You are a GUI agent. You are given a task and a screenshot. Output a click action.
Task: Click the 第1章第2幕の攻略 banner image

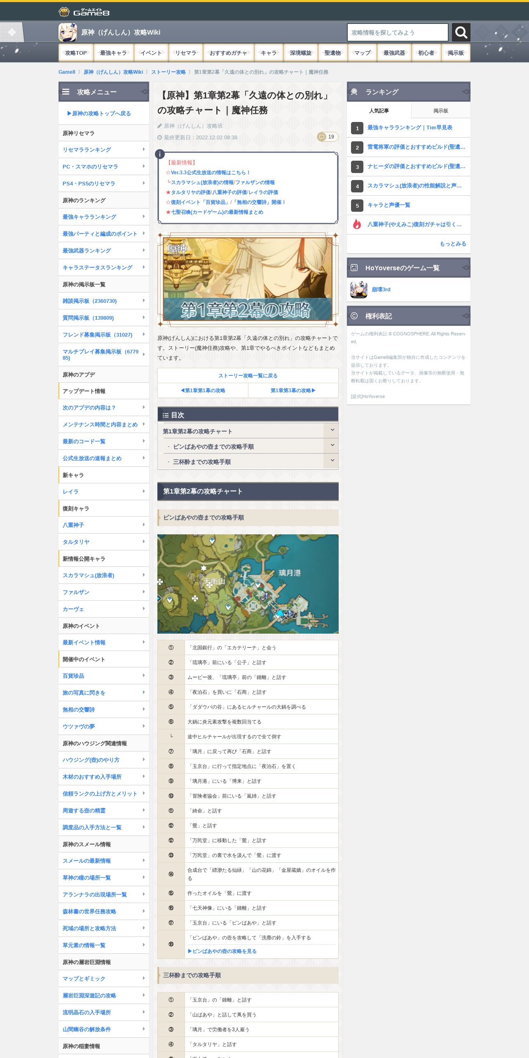[x=248, y=279]
